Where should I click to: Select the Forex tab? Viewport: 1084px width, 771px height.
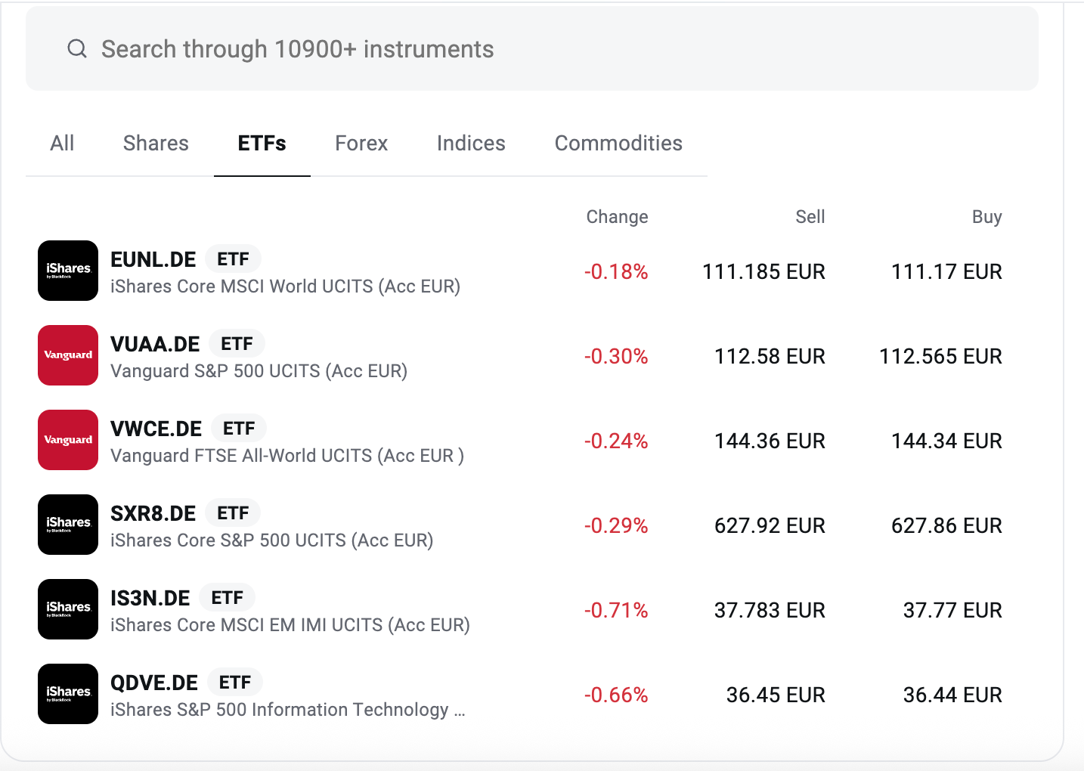(x=361, y=143)
